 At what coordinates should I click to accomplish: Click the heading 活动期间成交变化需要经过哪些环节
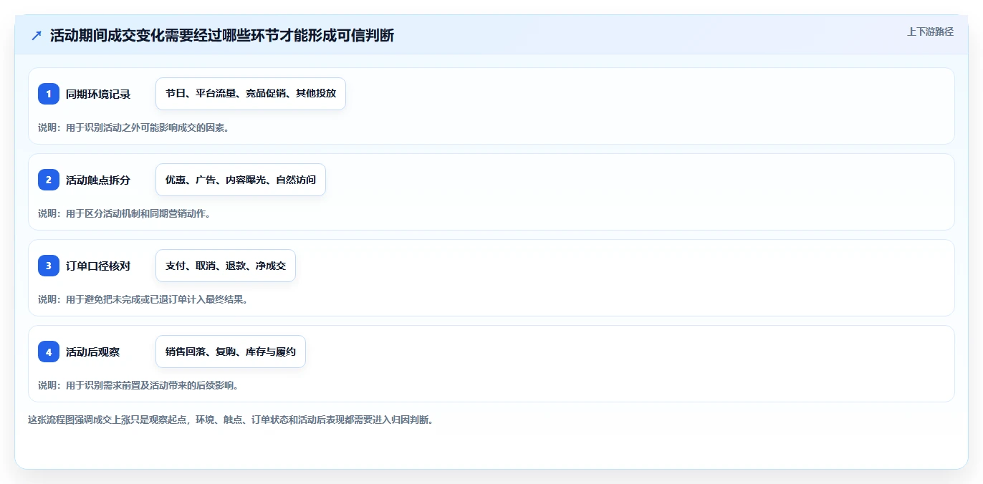222,36
